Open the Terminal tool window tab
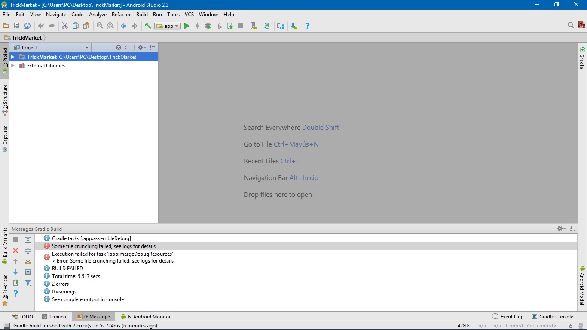 (x=55, y=317)
